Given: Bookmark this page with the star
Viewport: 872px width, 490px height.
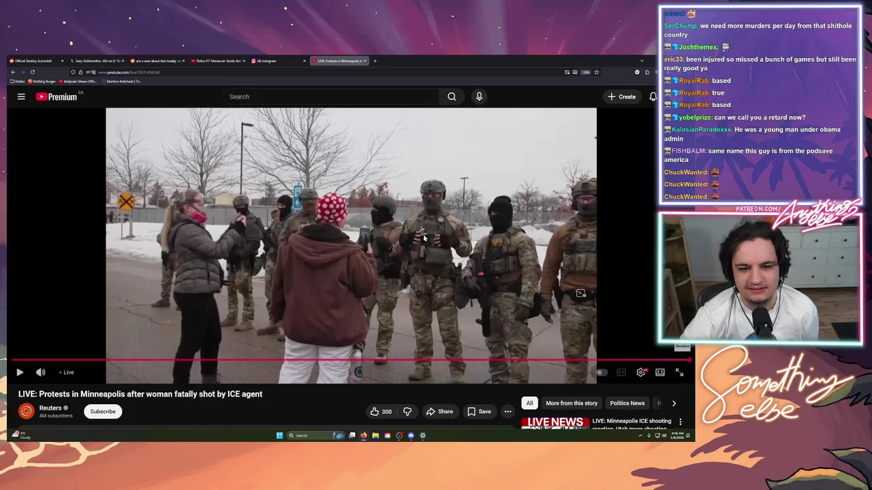Looking at the screenshot, I should click(x=596, y=72).
